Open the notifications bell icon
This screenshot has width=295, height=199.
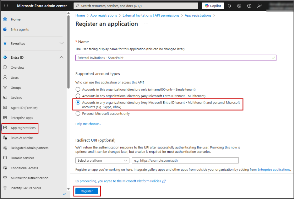(229, 6)
